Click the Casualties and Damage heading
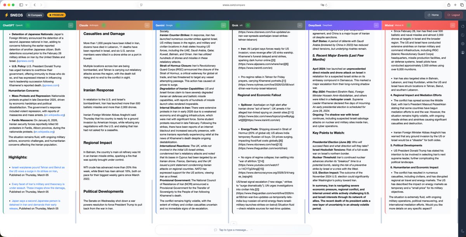 pyautogui.click(x=104, y=34)
